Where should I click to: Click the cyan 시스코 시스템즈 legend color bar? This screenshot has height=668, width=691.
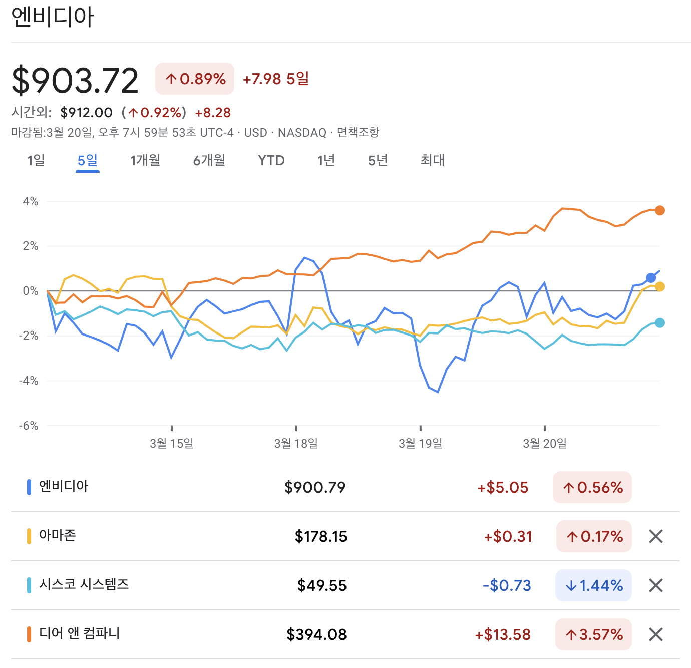(x=29, y=585)
